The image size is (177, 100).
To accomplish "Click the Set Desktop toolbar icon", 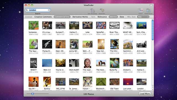I will pos(92,10).
